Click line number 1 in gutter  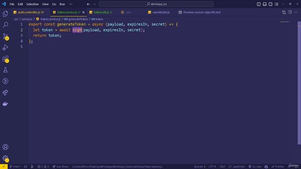tap(22, 24)
